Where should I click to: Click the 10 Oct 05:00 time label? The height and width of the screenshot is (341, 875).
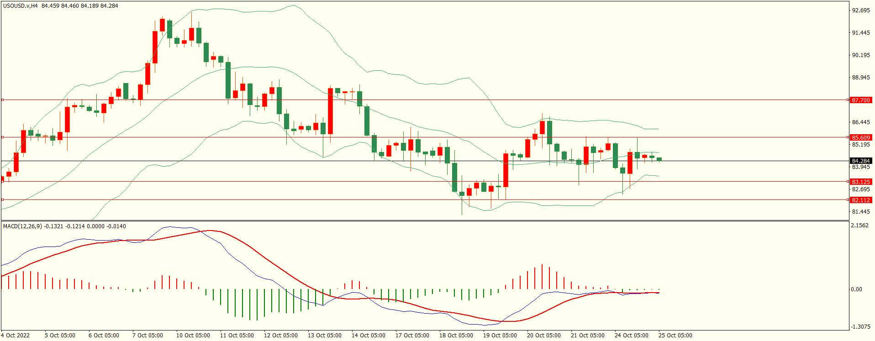tap(193, 336)
